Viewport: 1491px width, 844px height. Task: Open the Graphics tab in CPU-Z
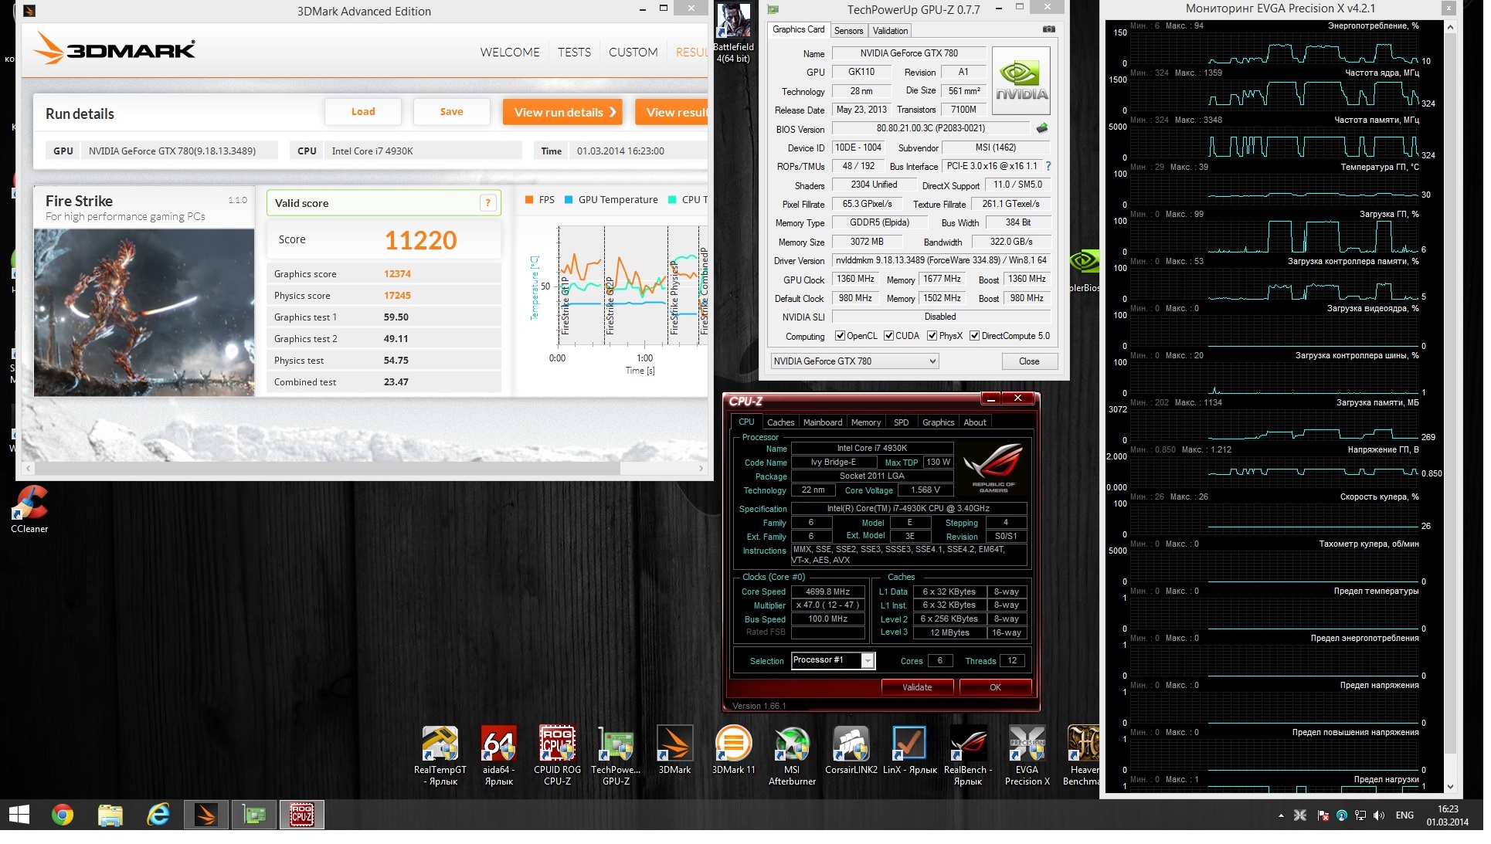click(x=938, y=422)
